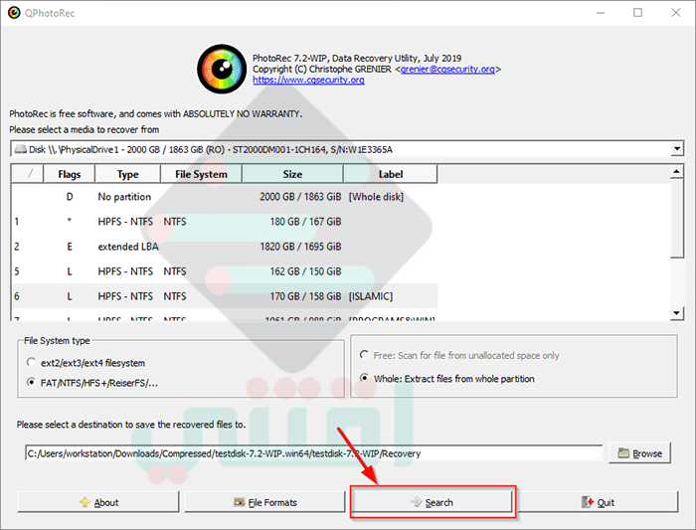
Task: Click the [Whole disk] label cell
Action: pos(376,197)
